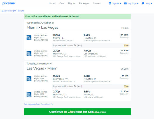The width and height of the screenshot is (154, 119).
Task: Open See baggage fee information link
Action: (37, 104)
